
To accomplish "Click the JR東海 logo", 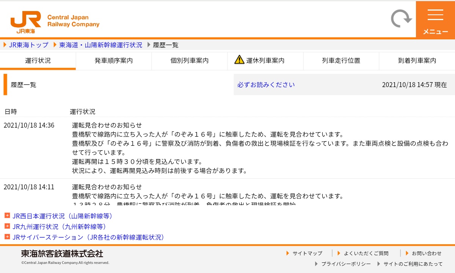I will click(25, 22).
